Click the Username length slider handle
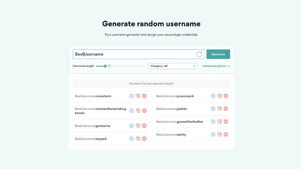301x169 pixels. (105, 66)
